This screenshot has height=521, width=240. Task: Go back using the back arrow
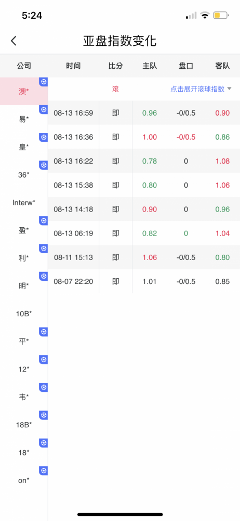[x=14, y=41]
